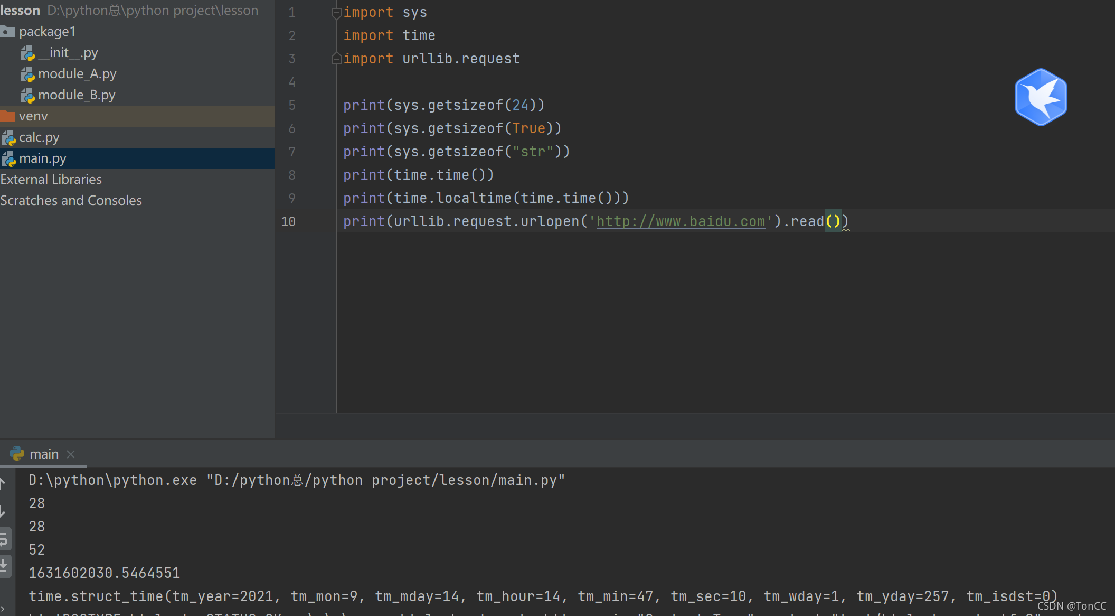The height and width of the screenshot is (616, 1115).
Task: Click the Python icon on the main run tab
Action: pyautogui.click(x=17, y=453)
